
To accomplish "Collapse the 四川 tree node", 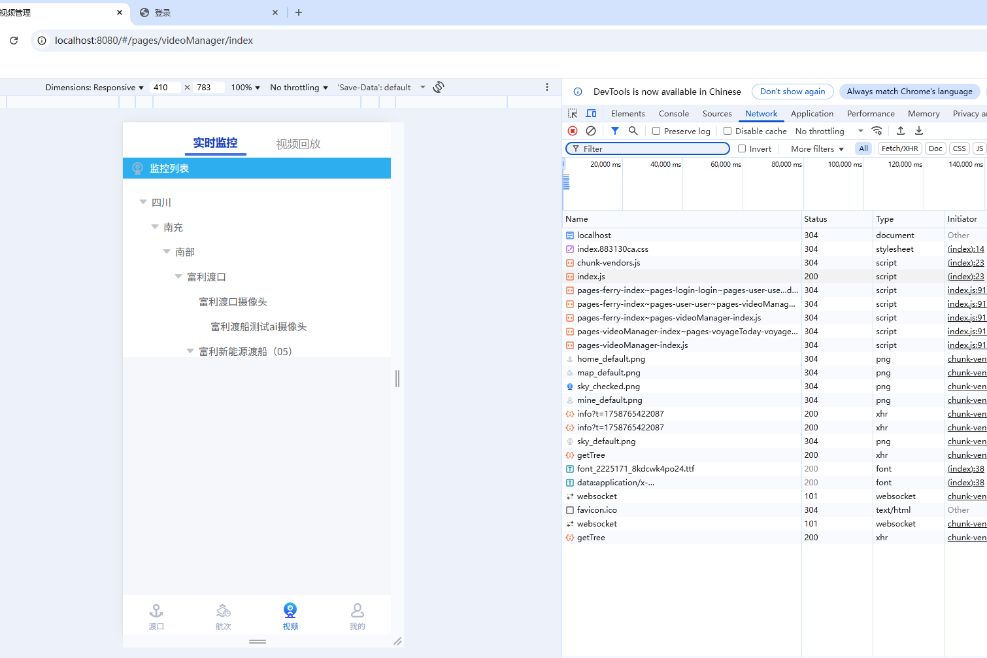I will point(143,202).
